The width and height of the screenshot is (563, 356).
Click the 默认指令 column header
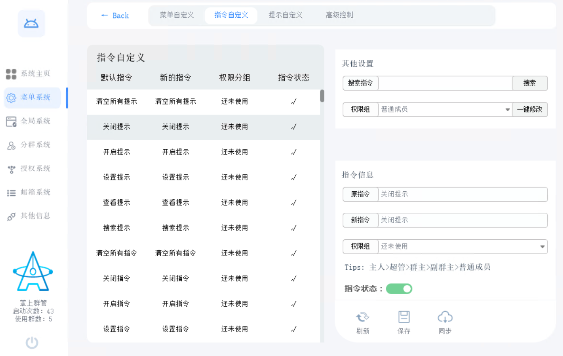(117, 78)
